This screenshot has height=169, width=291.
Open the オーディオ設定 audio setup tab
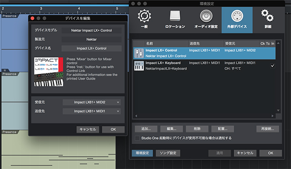[x=206, y=19]
